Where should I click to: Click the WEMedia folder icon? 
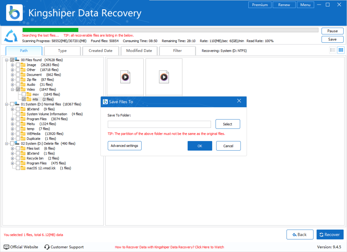(x=23, y=134)
